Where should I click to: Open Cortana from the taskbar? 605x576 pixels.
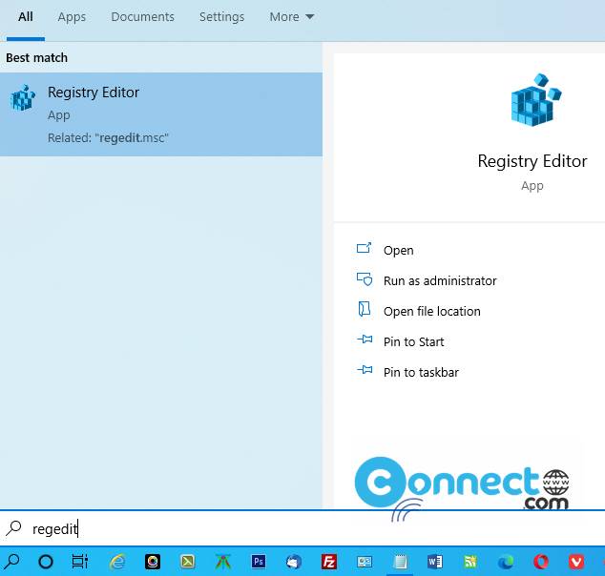tap(46, 562)
